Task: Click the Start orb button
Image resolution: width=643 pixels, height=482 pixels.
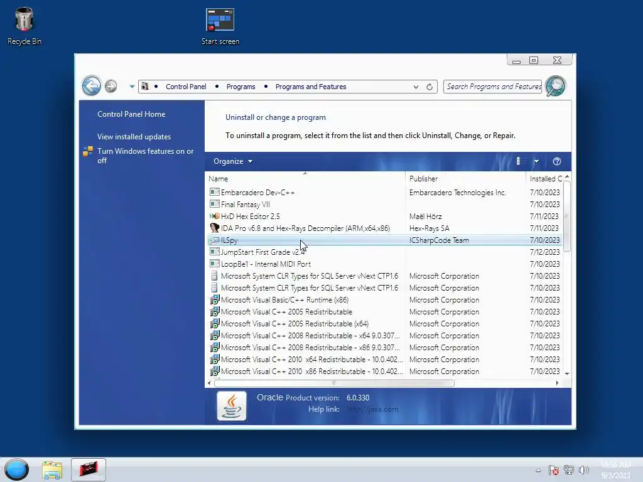Action: tap(17, 469)
